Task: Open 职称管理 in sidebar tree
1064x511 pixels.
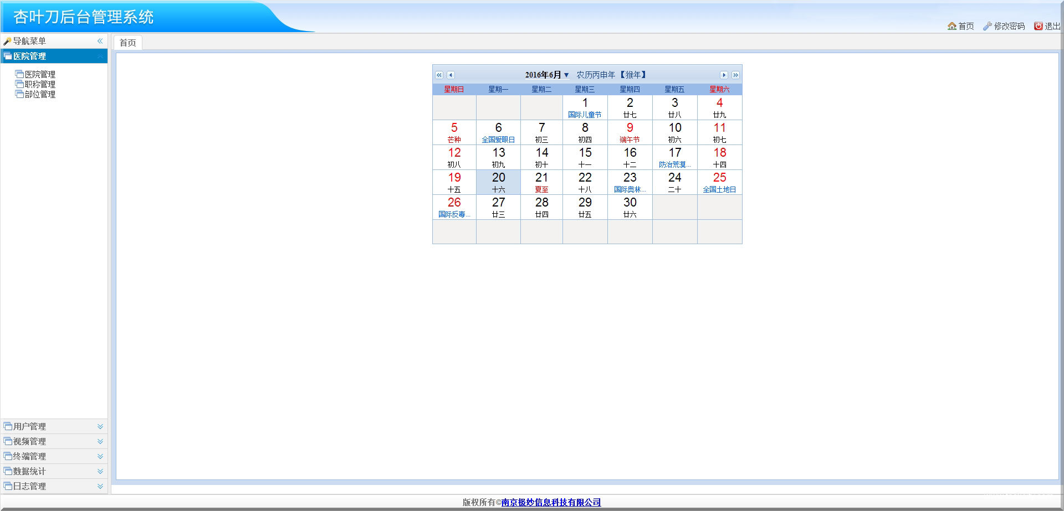Action: click(x=40, y=84)
